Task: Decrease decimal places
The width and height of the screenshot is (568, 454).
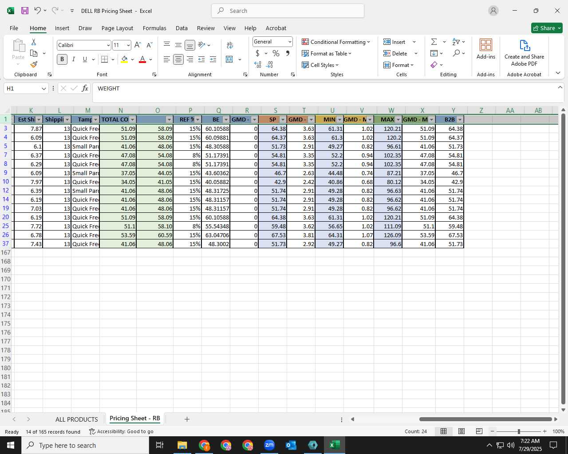Action: [269, 65]
